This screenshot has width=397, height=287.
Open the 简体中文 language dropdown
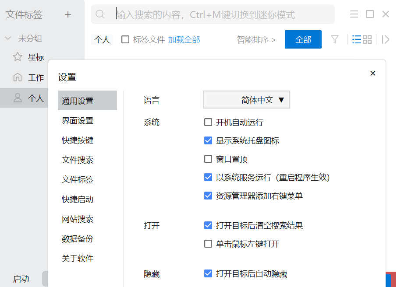pyautogui.click(x=246, y=100)
